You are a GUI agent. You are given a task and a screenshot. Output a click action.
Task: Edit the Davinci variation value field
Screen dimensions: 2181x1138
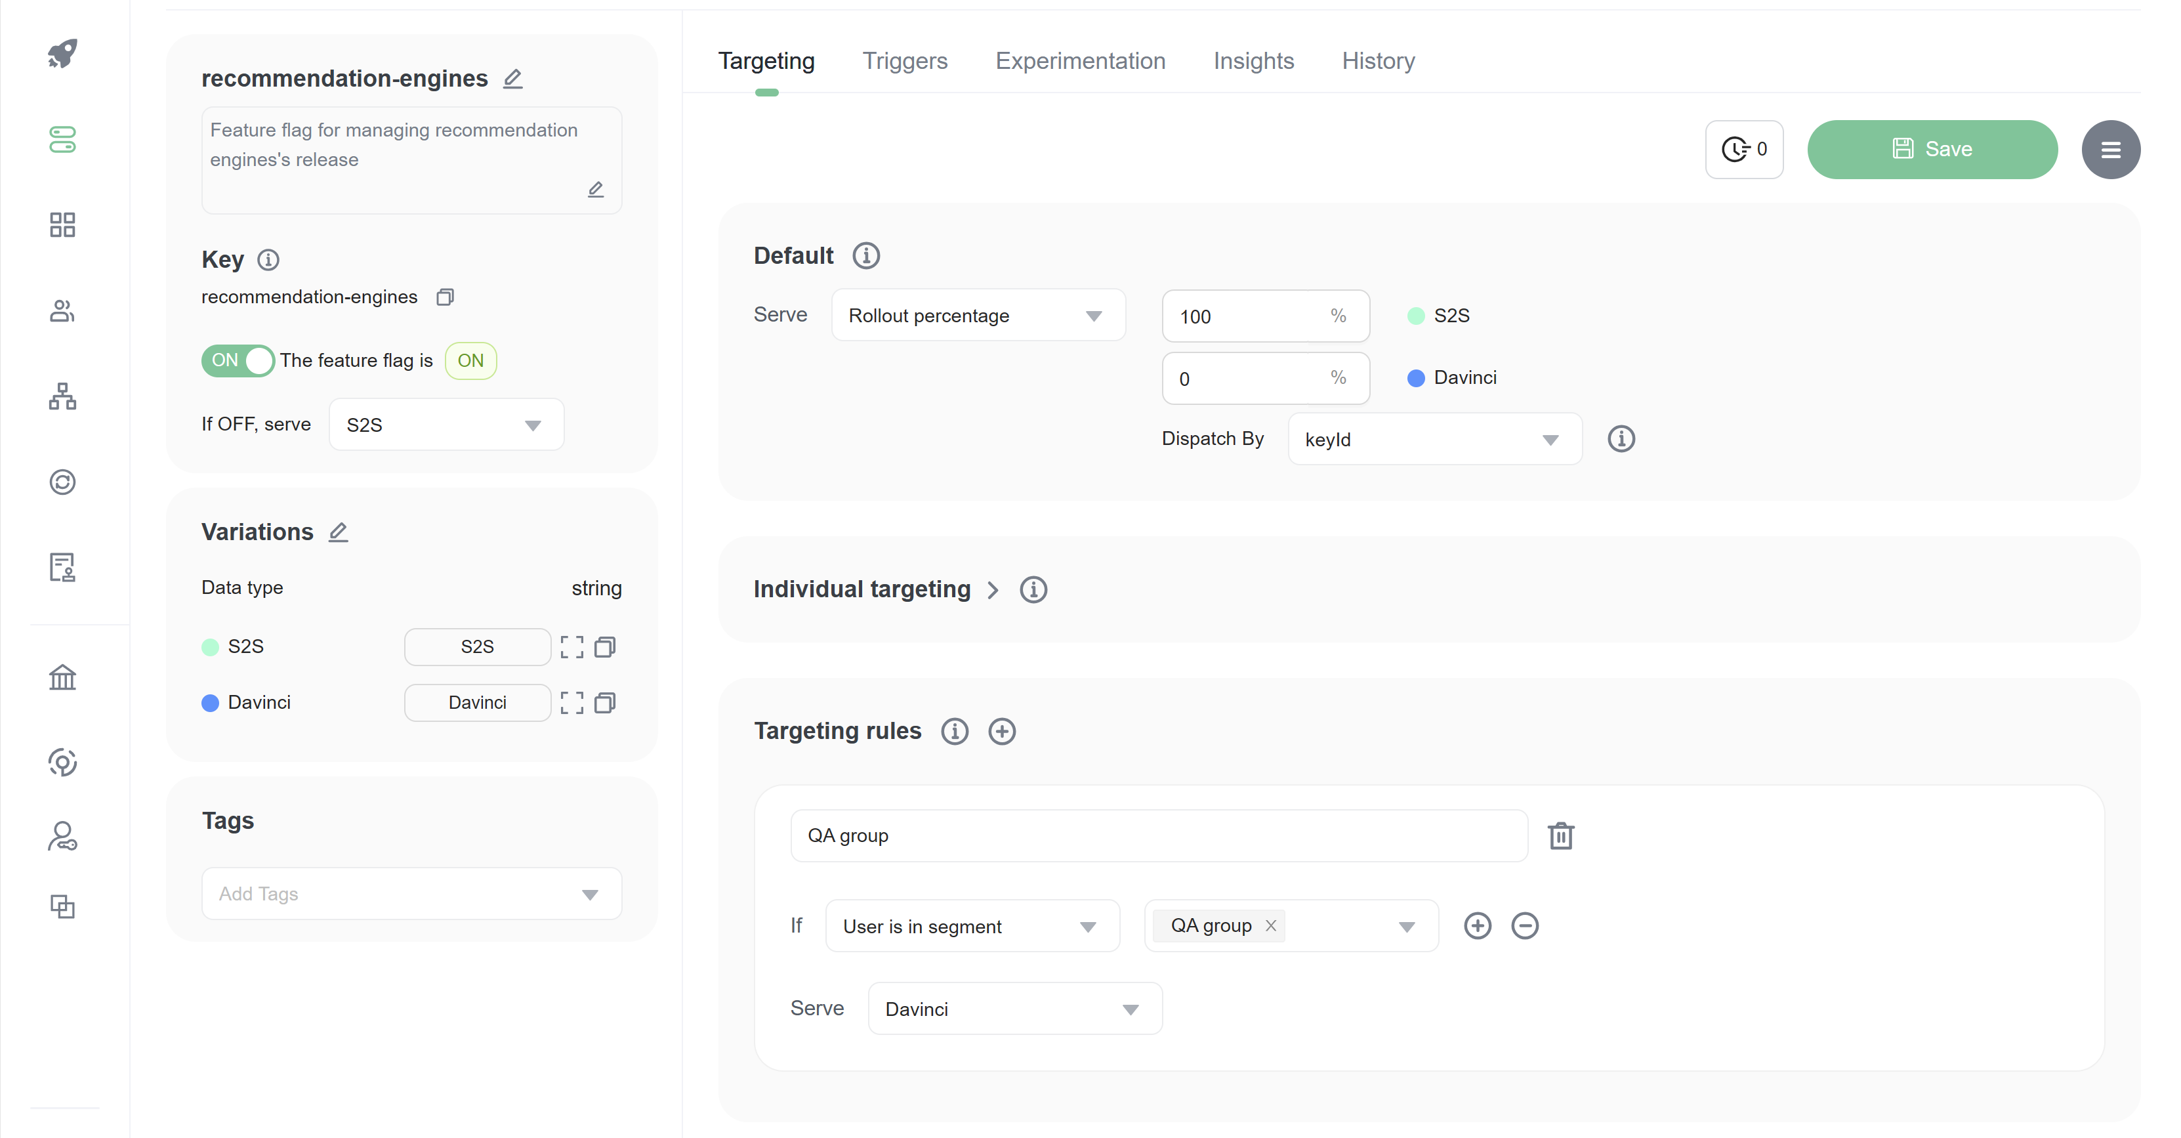[476, 703]
